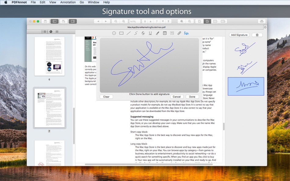The image size is (290, 181).
Task: Click the 141% zoom level field
Action: [x=135, y=21]
